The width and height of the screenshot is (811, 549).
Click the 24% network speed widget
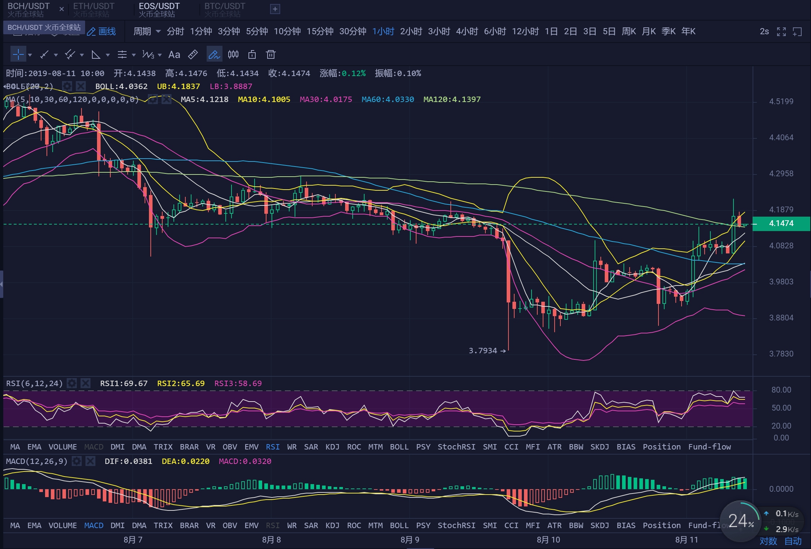[741, 521]
